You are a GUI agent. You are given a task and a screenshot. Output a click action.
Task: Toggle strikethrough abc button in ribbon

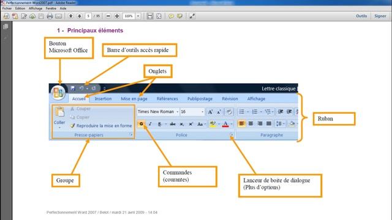coord(173,124)
